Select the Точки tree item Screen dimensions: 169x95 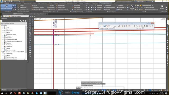coord(7,27)
